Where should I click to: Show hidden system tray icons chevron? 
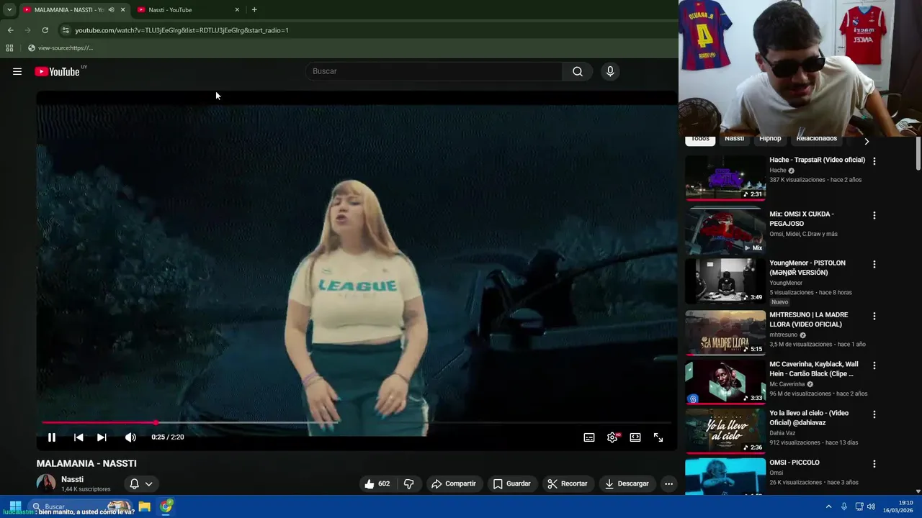pyautogui.click(x=828, y=506)
